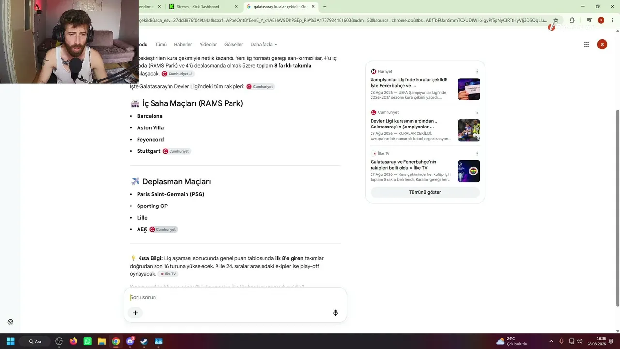Open WhatsApp from the taskbar
The width and height of the screenshot is (620, 349).
coord(87,341)
